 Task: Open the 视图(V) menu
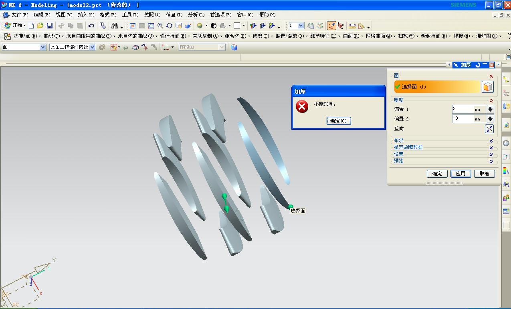coord(64,15)
